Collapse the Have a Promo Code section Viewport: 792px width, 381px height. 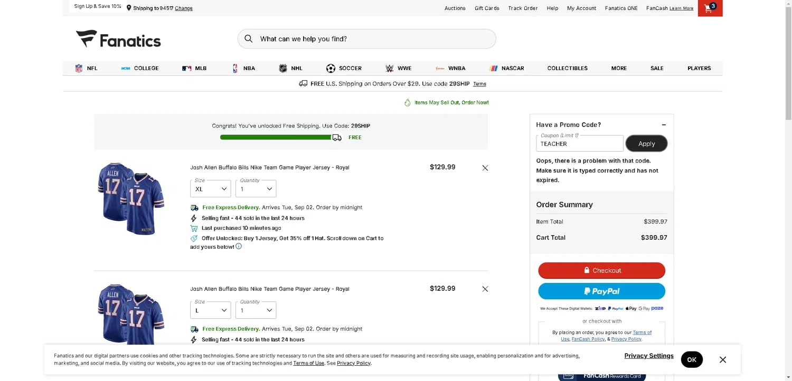coord(664,125)
